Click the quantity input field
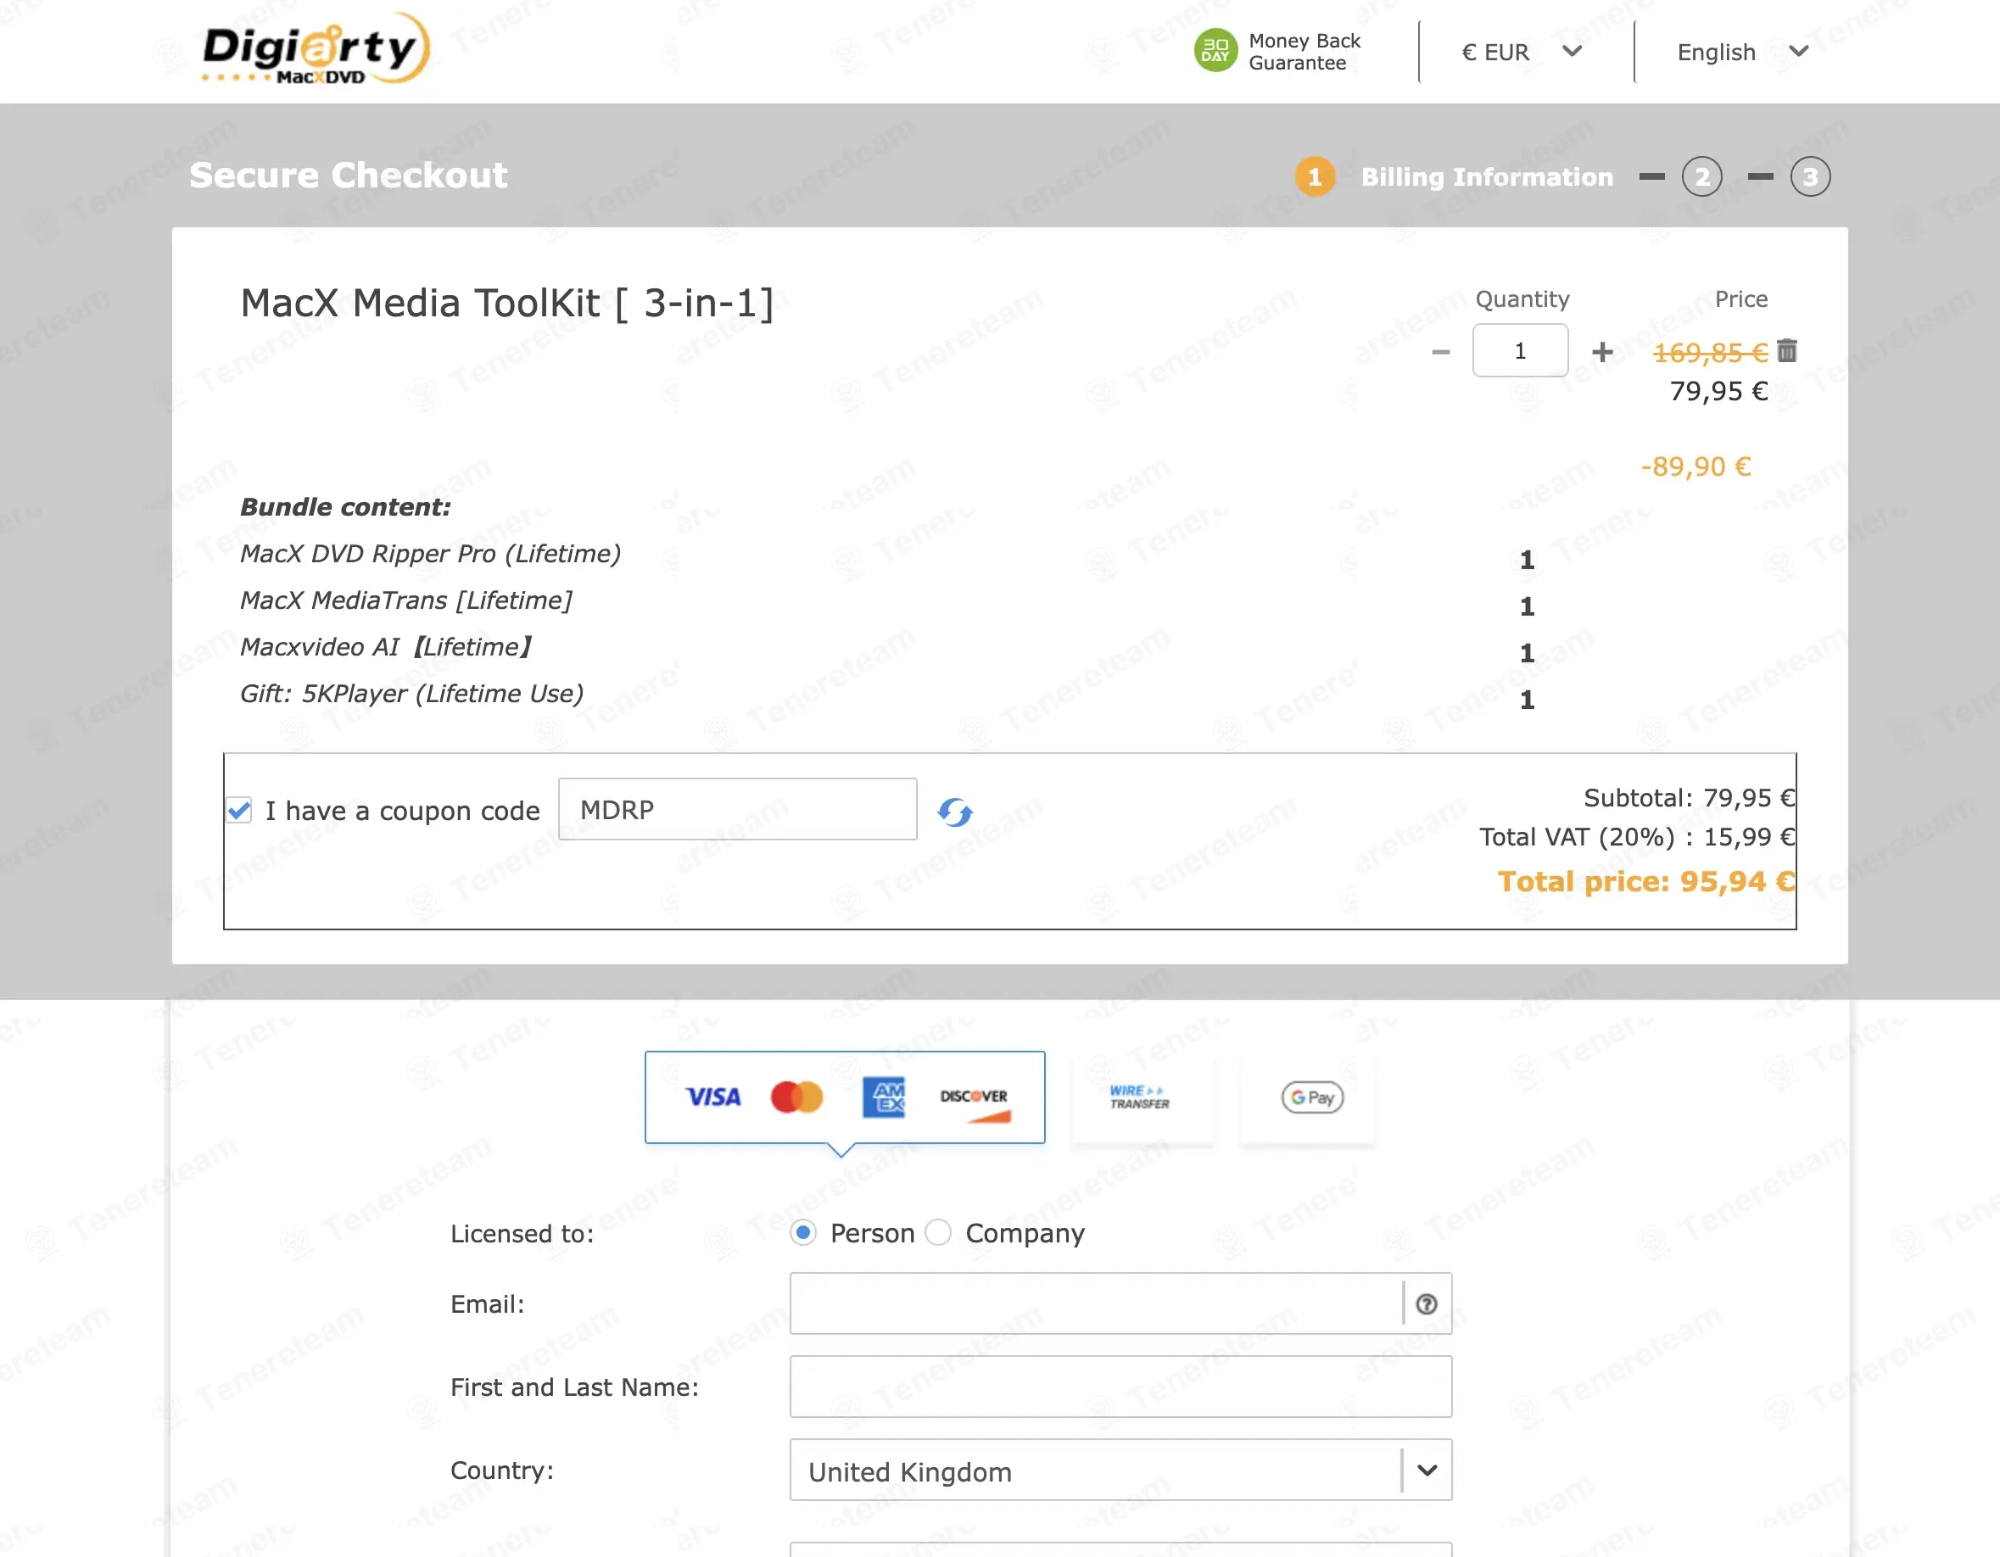 click(1520, 350)
